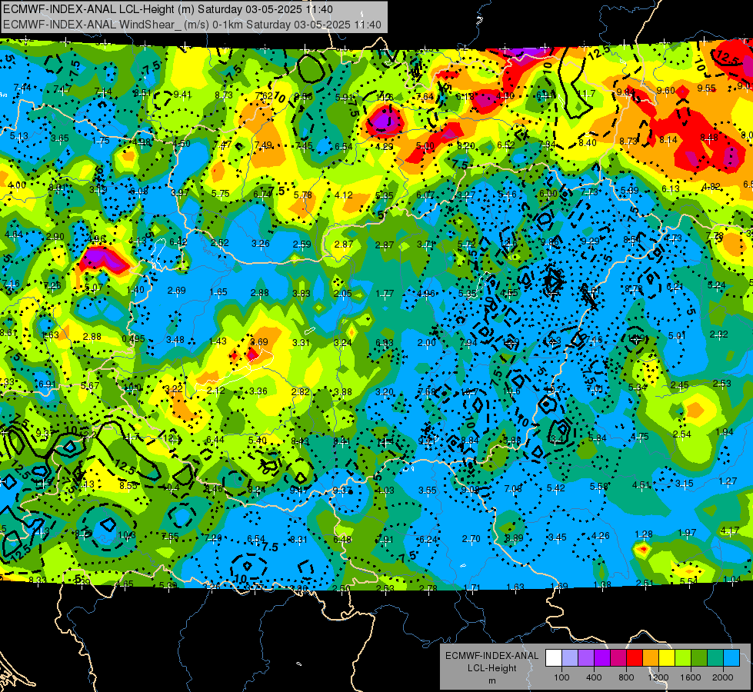Click the grid value 3.31
This screenshot has height=692, width=753.
pyautogui.click(x=301, y=342)
